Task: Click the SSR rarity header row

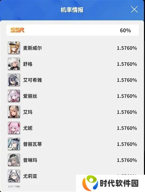Action: (72, 30)
